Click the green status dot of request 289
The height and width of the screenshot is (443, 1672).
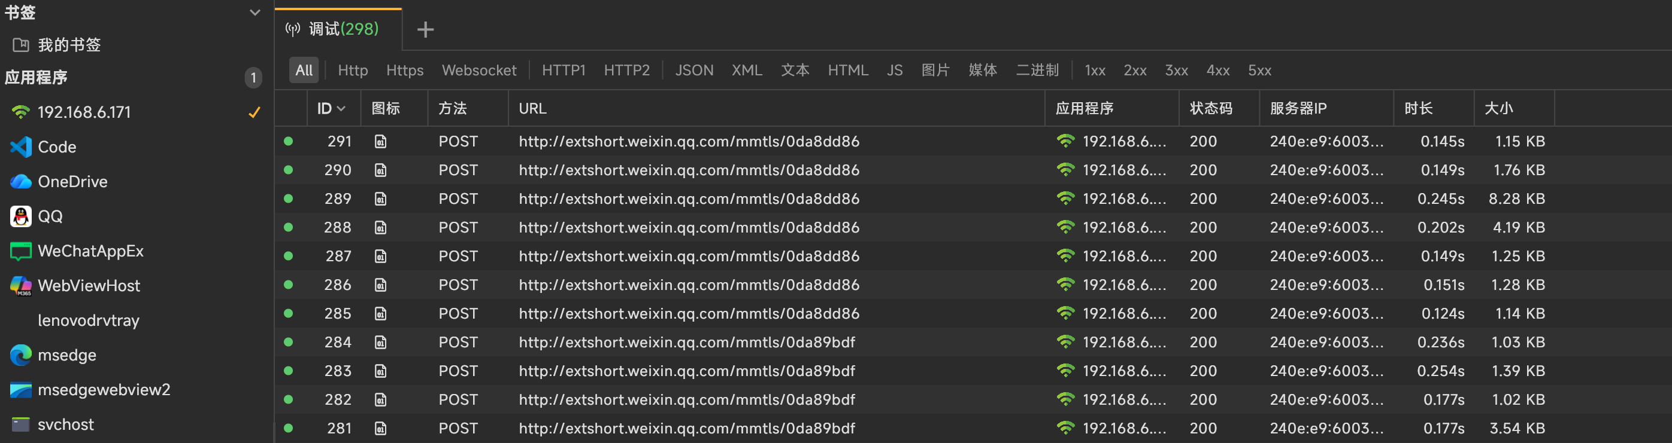coord(288,198)
